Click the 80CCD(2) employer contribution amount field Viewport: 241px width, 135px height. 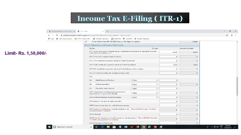click(x=168, y=69)
